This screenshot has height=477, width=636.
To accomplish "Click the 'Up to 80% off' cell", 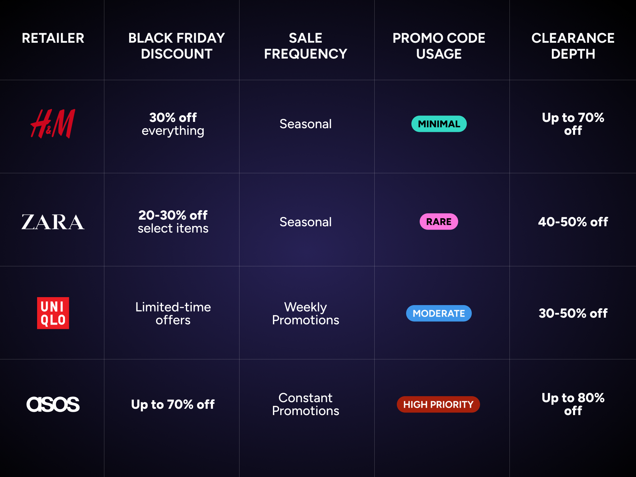I will click(573, 404).
